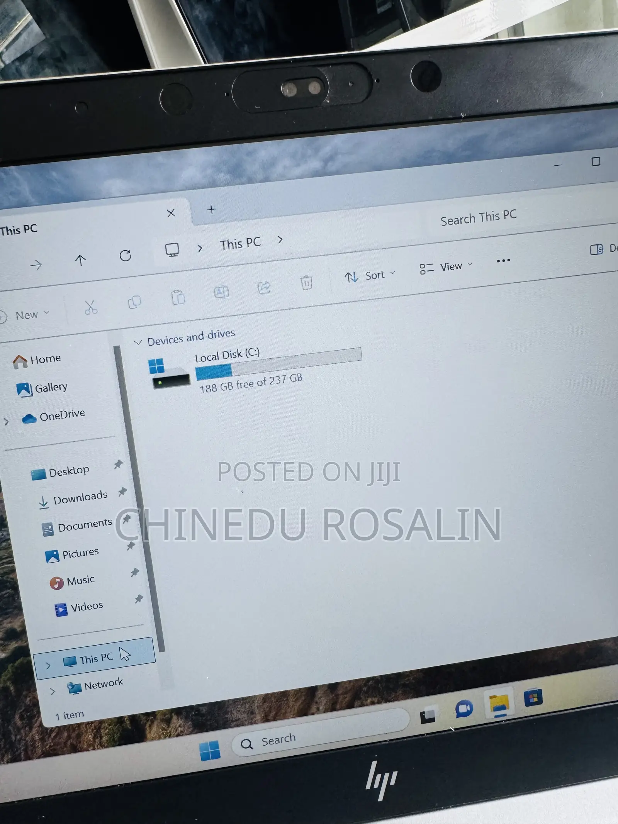Launch the video chat taskbar app

464,709
